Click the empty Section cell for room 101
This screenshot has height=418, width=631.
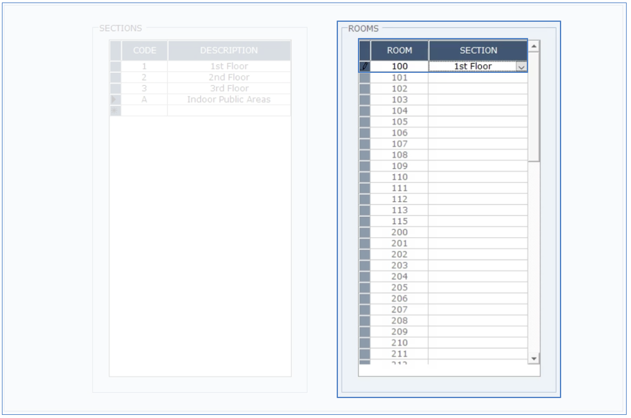[478, 78]
